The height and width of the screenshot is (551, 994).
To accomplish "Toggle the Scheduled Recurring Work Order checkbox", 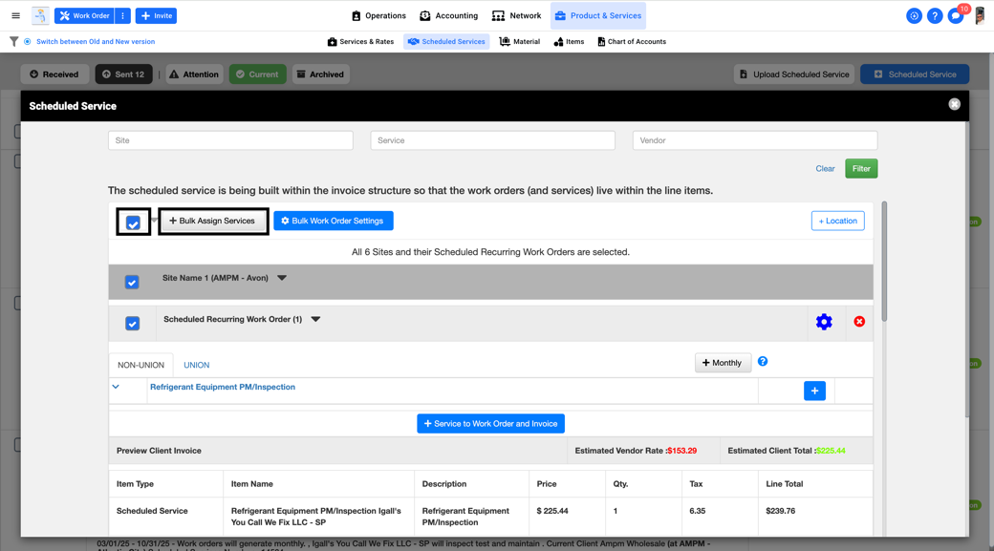I will [132, 323].
